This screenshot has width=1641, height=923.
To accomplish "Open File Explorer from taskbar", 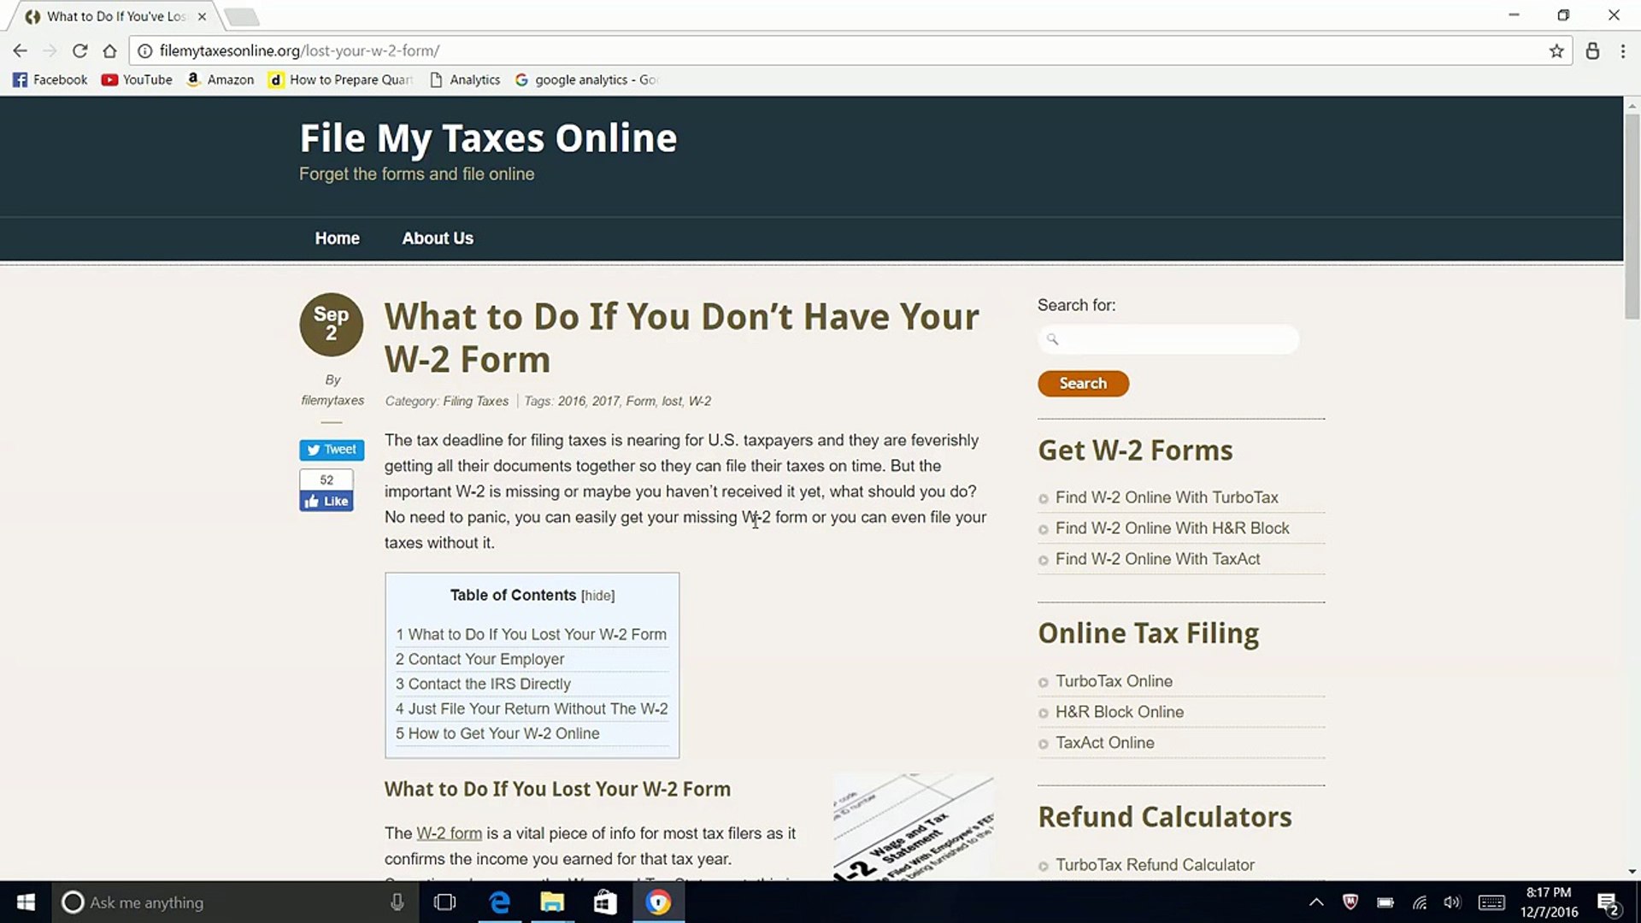I will coord(552,902).
